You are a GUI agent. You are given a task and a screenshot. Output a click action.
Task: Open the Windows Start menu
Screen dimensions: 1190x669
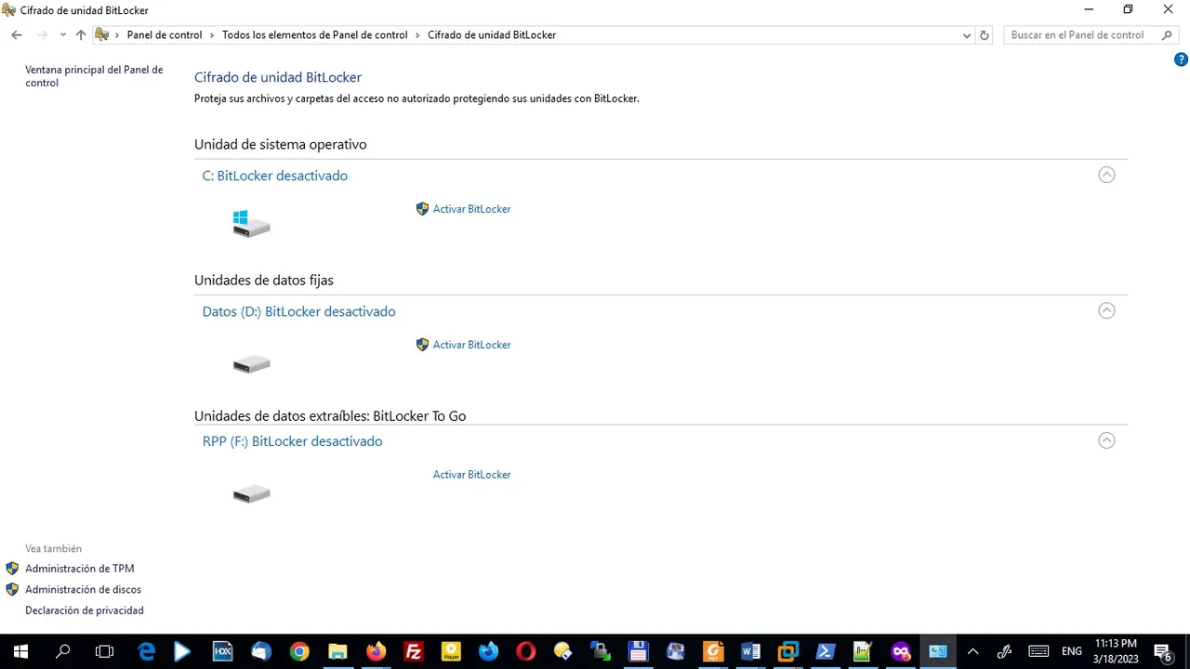(20, 651)
